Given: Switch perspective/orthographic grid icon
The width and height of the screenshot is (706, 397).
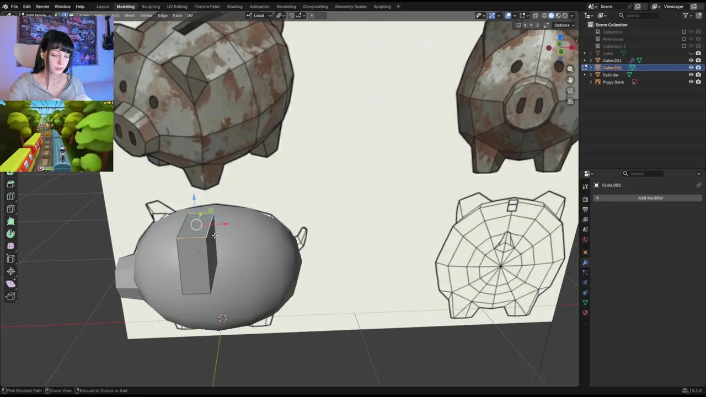Looking at the screenshot, I should pos(570,101).
